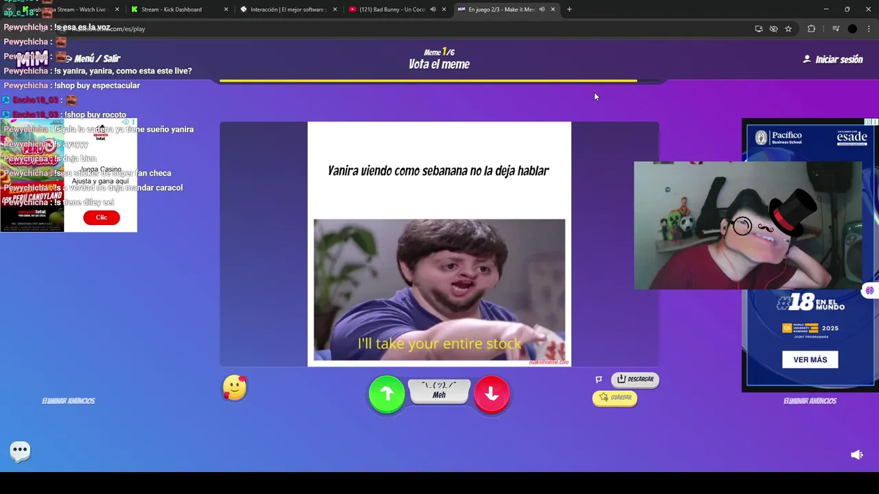Screen dimensions: 879x494
Task: Click the meme image of man pointing
Action: (439, 290)
